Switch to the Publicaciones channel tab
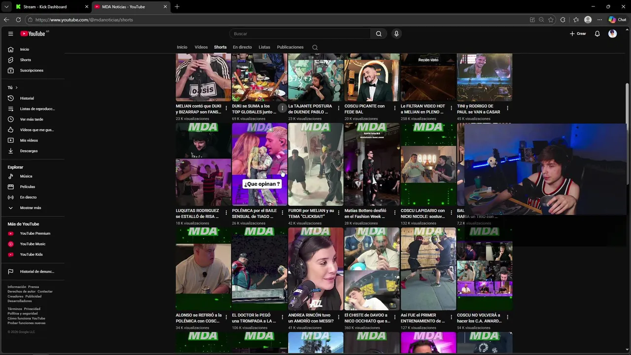The height and width of the screenshot is (355, 631). coord(290,47)
